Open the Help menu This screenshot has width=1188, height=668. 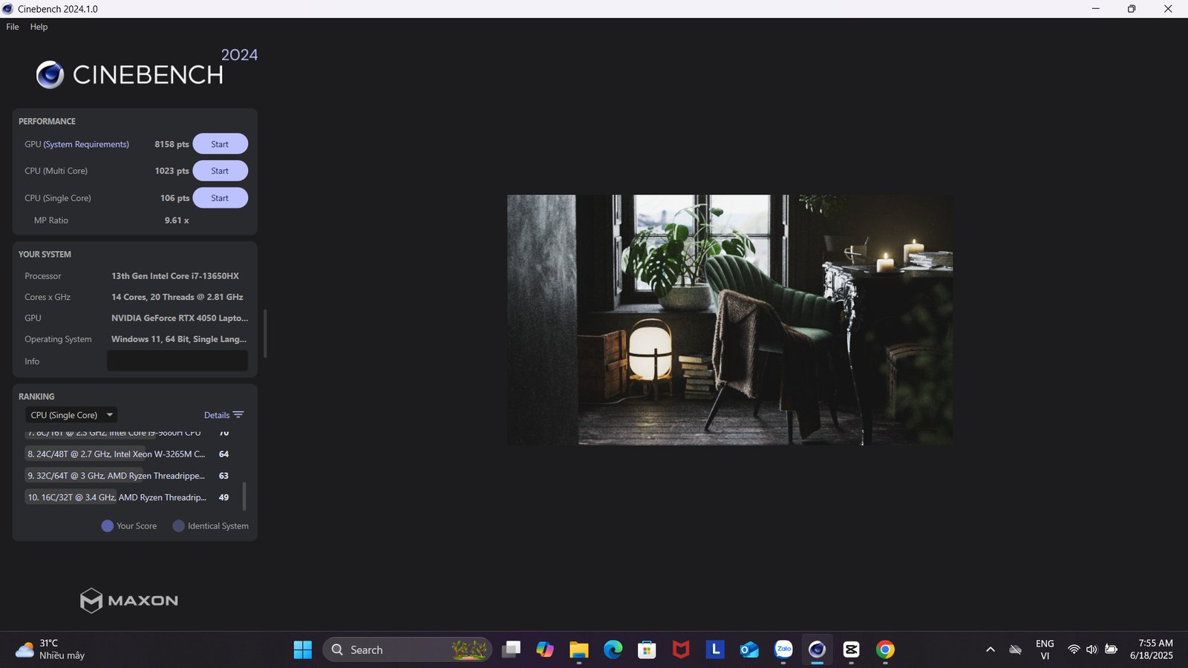pos(39,27)
